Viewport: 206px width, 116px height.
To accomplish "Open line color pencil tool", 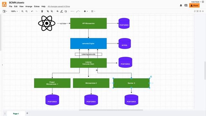I will tap(61, 11).
